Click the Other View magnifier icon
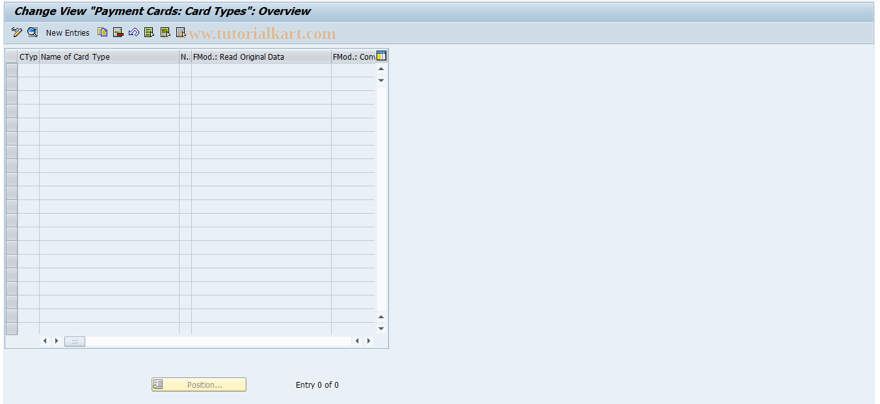The height and width of the screenshot is (404, 880). point(33,32)
